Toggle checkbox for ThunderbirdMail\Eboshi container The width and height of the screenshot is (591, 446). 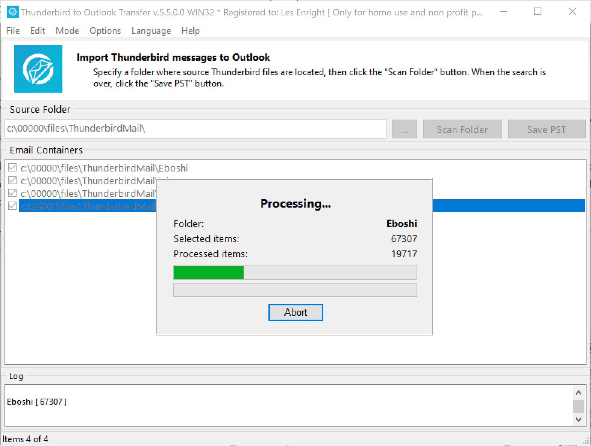pyautogui.click(x=12, y=168)
